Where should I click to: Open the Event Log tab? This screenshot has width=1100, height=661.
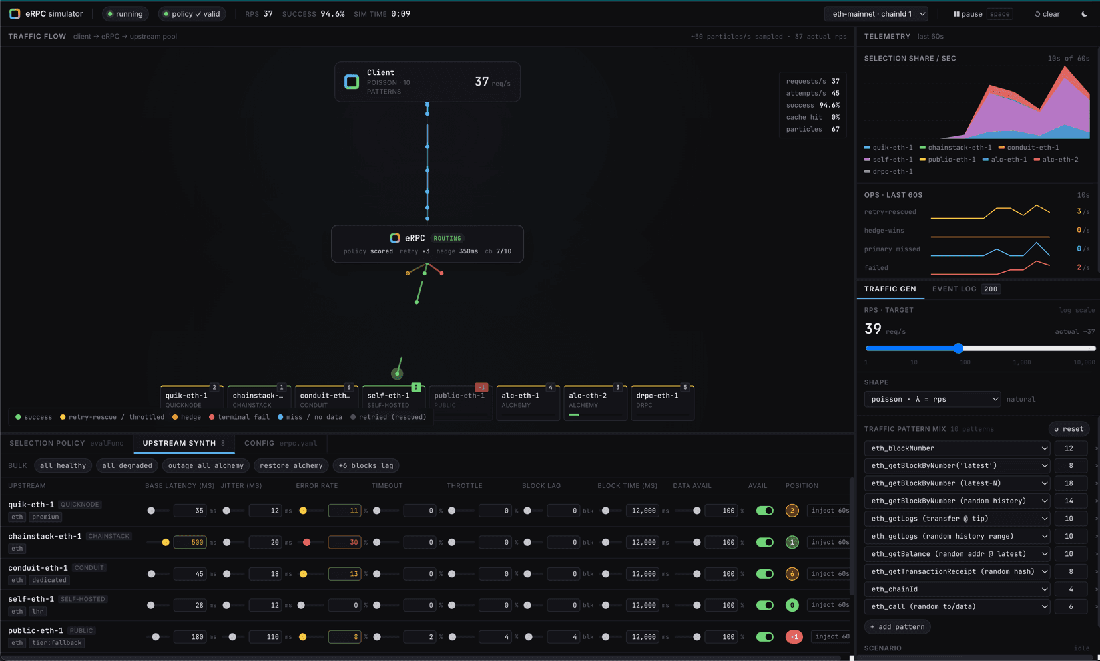click(965, 289)
